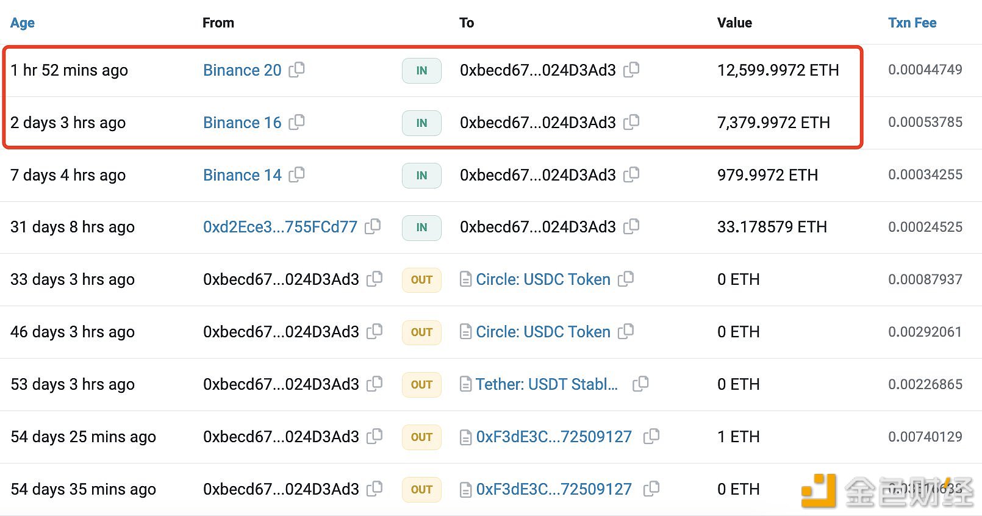This screenshot has height=516, width=982.
Task: Open Circle: USDC Token in 33 days row
Action: (x=543, y=279)
